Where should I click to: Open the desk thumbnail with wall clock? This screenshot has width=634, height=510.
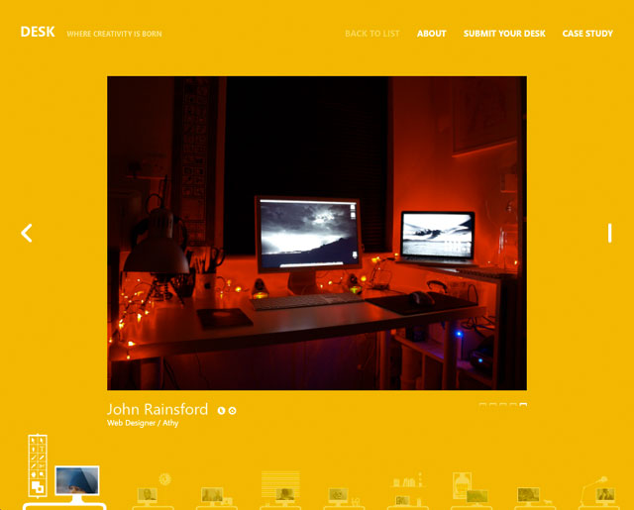coord(154,491)
